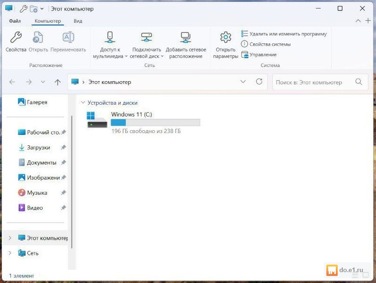This screenshot has width=376, height=283.
Task: Refresh the current location
Action: point(259,82)
